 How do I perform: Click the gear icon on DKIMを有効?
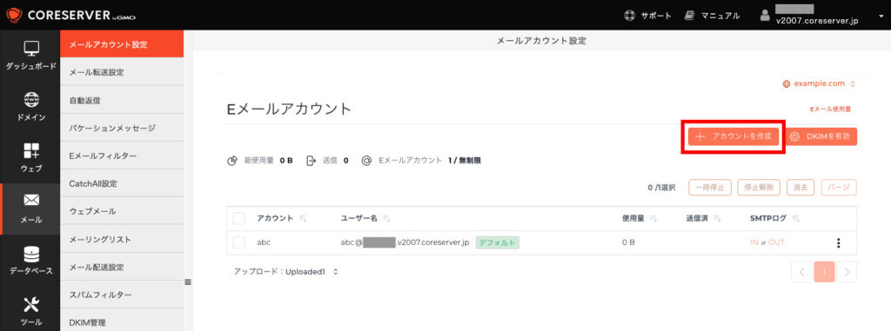pyautogui.click(x=795, y=136)
